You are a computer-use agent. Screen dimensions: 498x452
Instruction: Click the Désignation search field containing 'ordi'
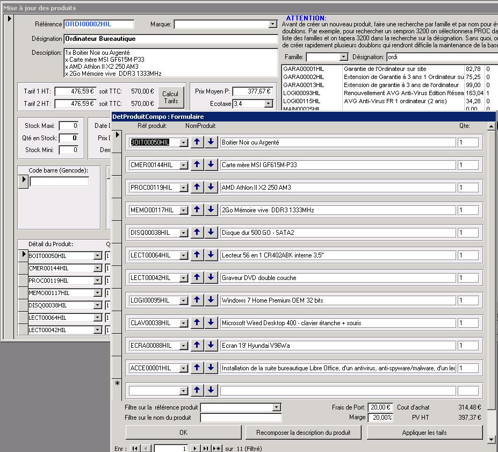(442, 57)
